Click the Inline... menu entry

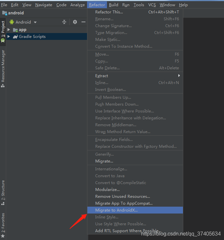pyautogui.click(x=135, y=83)
